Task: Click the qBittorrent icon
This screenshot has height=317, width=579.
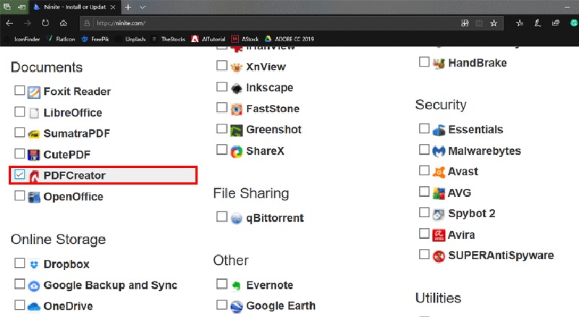Action: (x=236, y=218)
